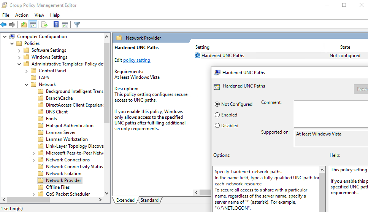Click the Offline Files folder icon
Image resolution: width=368 pixels, height=212 pixels.
[41, 187]
